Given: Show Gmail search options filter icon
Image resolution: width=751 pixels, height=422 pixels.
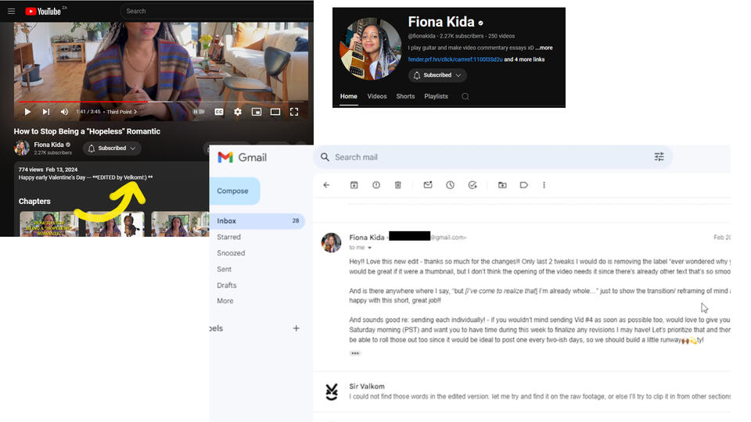Looking at the screenshot, I should [659, 157].
